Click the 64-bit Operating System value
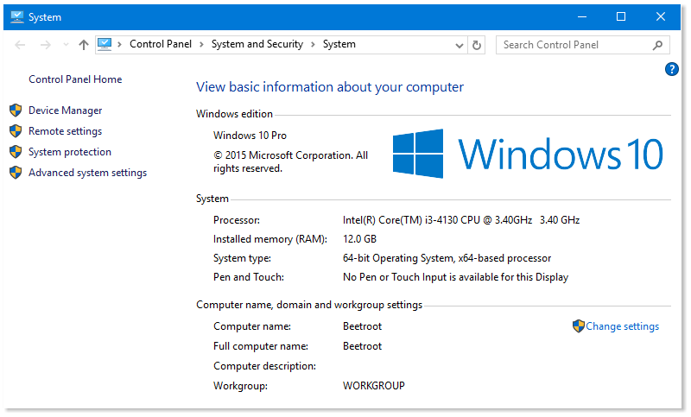 (x=447, y=258)
